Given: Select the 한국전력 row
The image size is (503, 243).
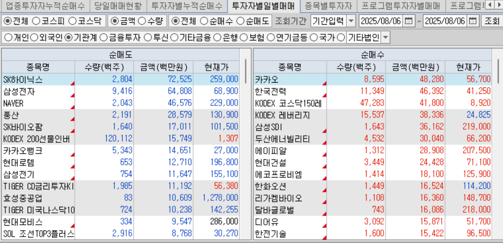Looking at the screenshot, I should (372, 91).
